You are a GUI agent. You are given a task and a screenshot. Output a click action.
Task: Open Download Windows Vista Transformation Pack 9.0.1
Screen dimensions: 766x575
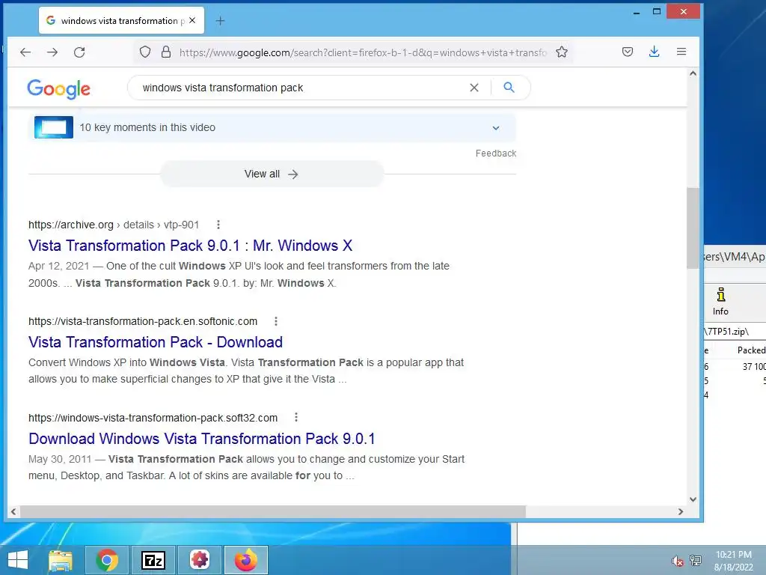pos(202,439)
